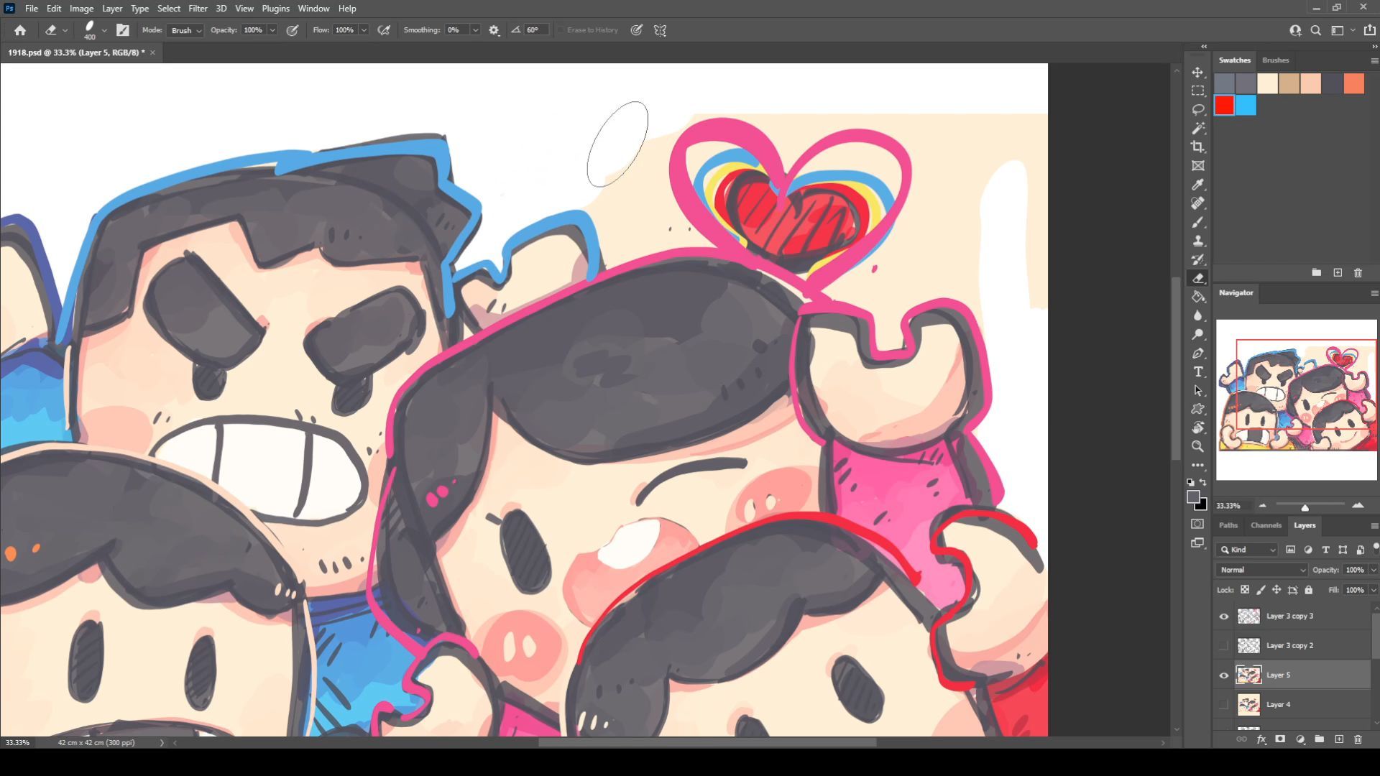Enable Quick Mask mode
1380x776 pixels.
click(1198, 524)
